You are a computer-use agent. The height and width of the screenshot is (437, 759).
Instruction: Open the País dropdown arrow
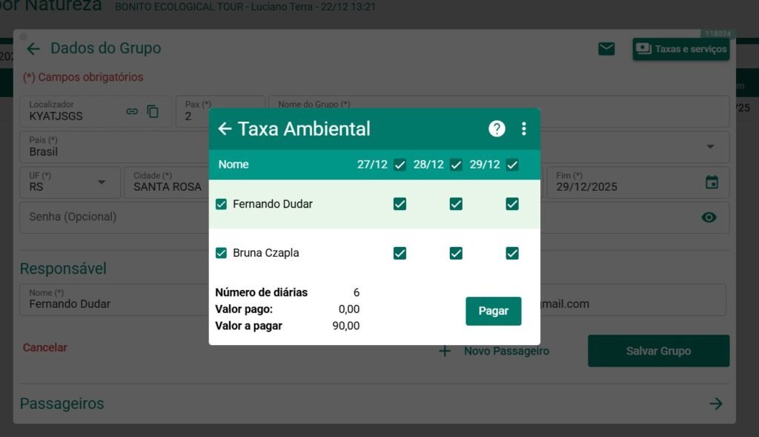(711, 147)
